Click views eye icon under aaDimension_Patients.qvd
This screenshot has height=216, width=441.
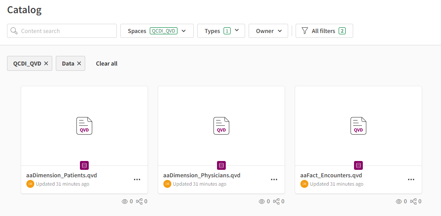(125, 201)
